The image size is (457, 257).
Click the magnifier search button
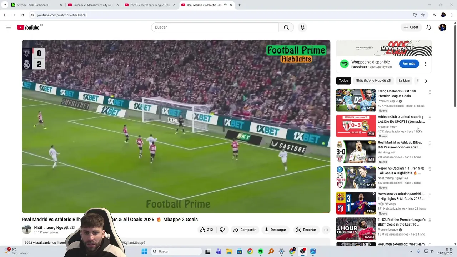pyautogui.click(x=286, y=27)
